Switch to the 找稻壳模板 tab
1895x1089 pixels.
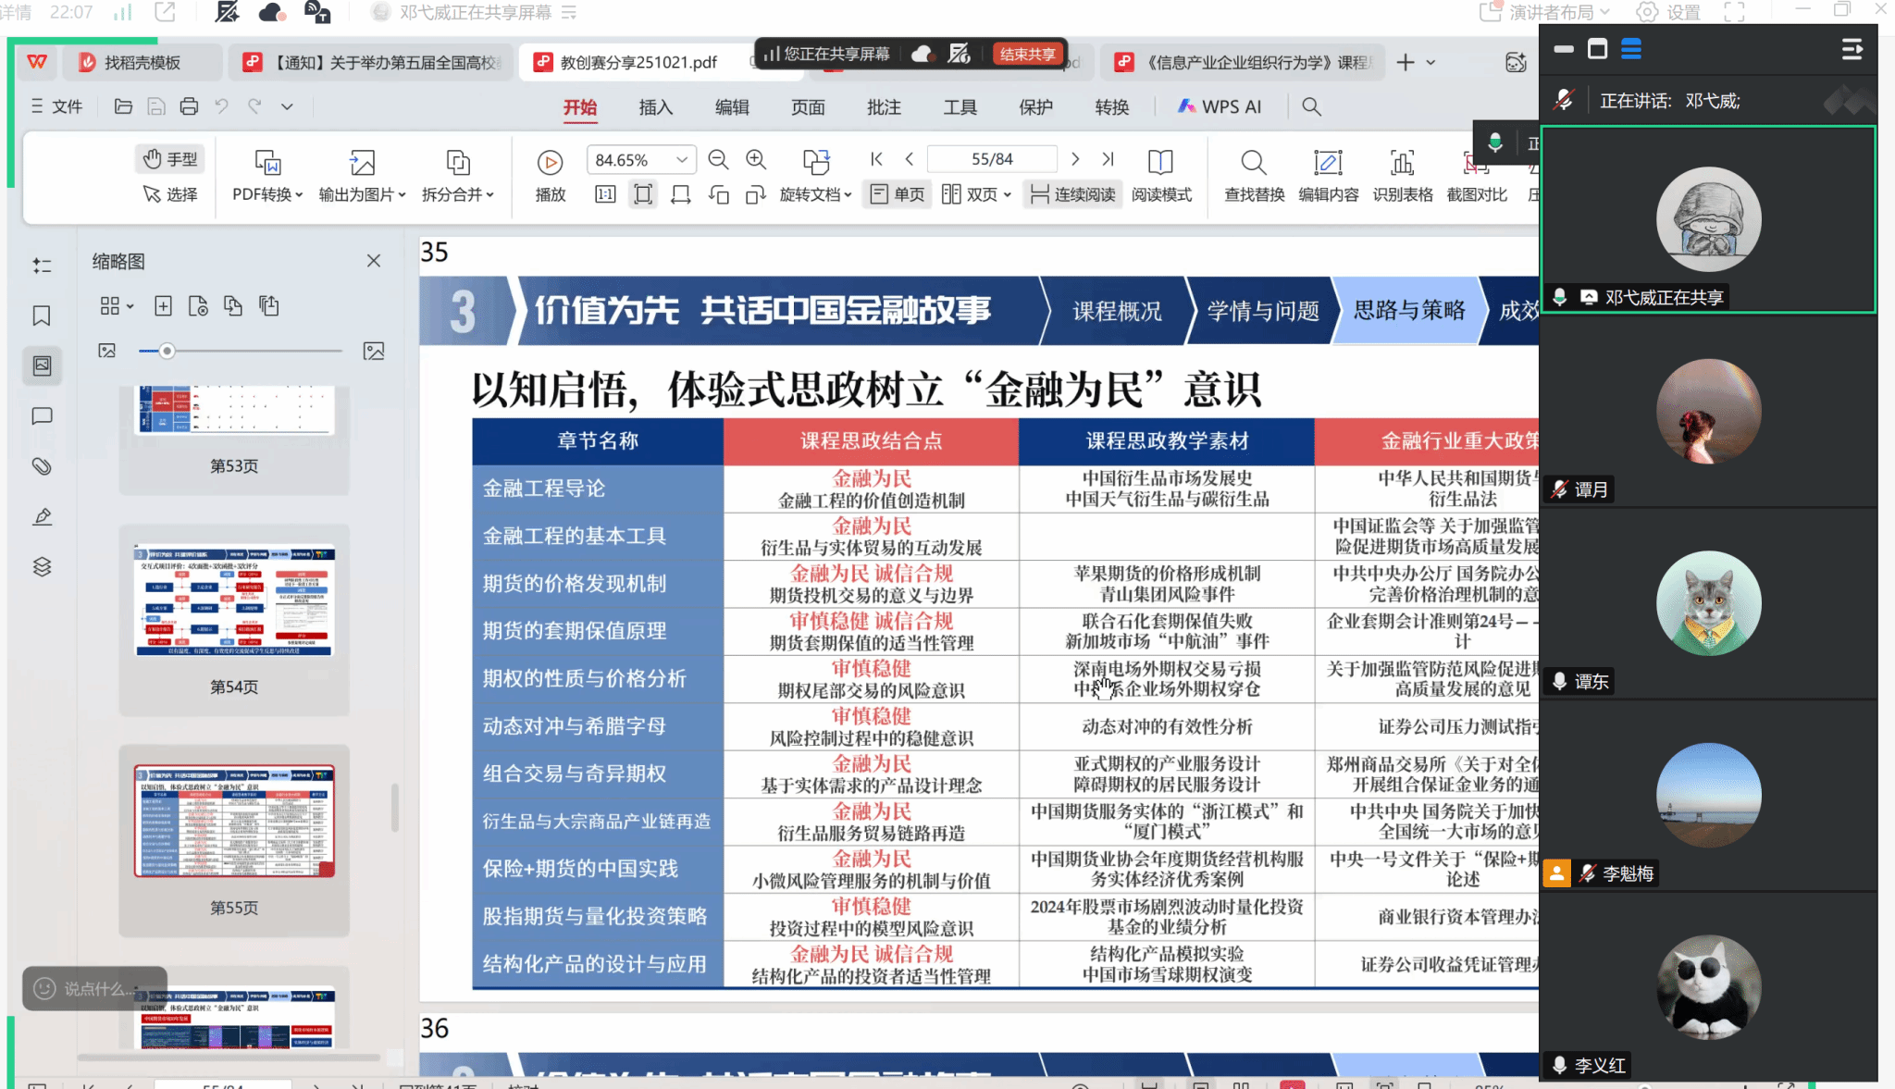click(141, 62)
